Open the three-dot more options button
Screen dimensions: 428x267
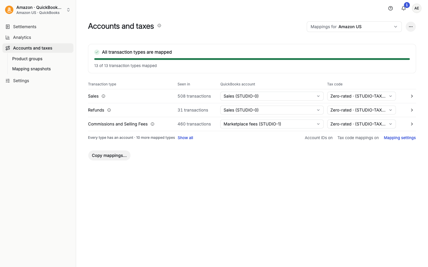[x=411, y=27]
